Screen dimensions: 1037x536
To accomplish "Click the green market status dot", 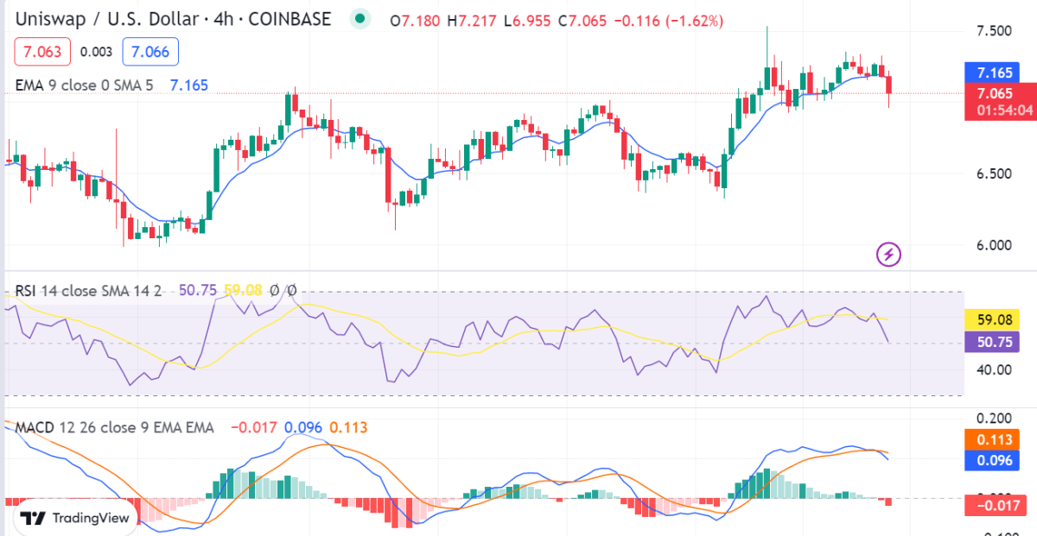I will (x=359, y=19).
